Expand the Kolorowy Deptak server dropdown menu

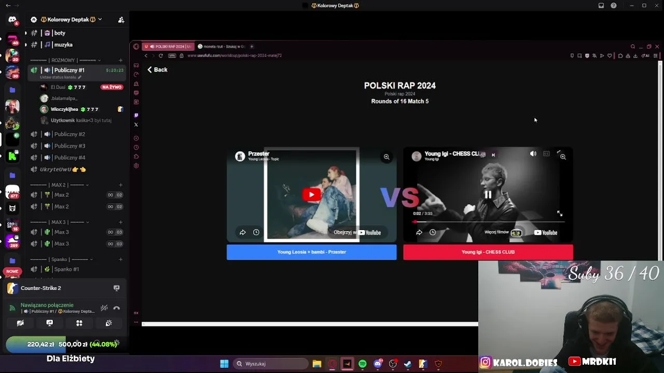coord(100,20)
